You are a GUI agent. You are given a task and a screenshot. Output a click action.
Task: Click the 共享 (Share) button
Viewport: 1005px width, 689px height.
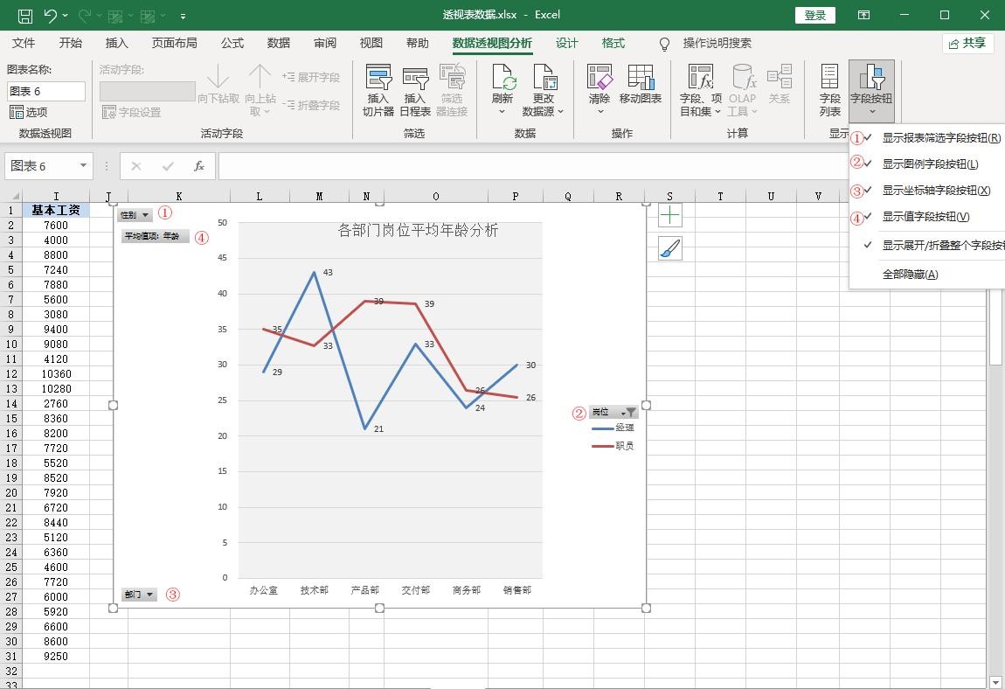point(967,43)
